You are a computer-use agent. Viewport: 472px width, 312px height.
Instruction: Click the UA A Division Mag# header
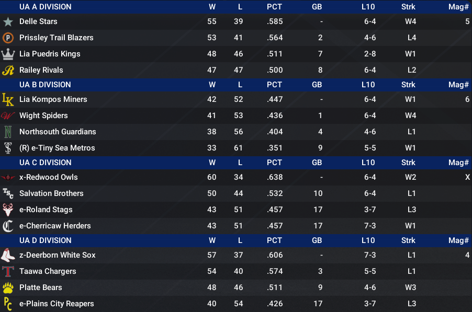(458, 7)
